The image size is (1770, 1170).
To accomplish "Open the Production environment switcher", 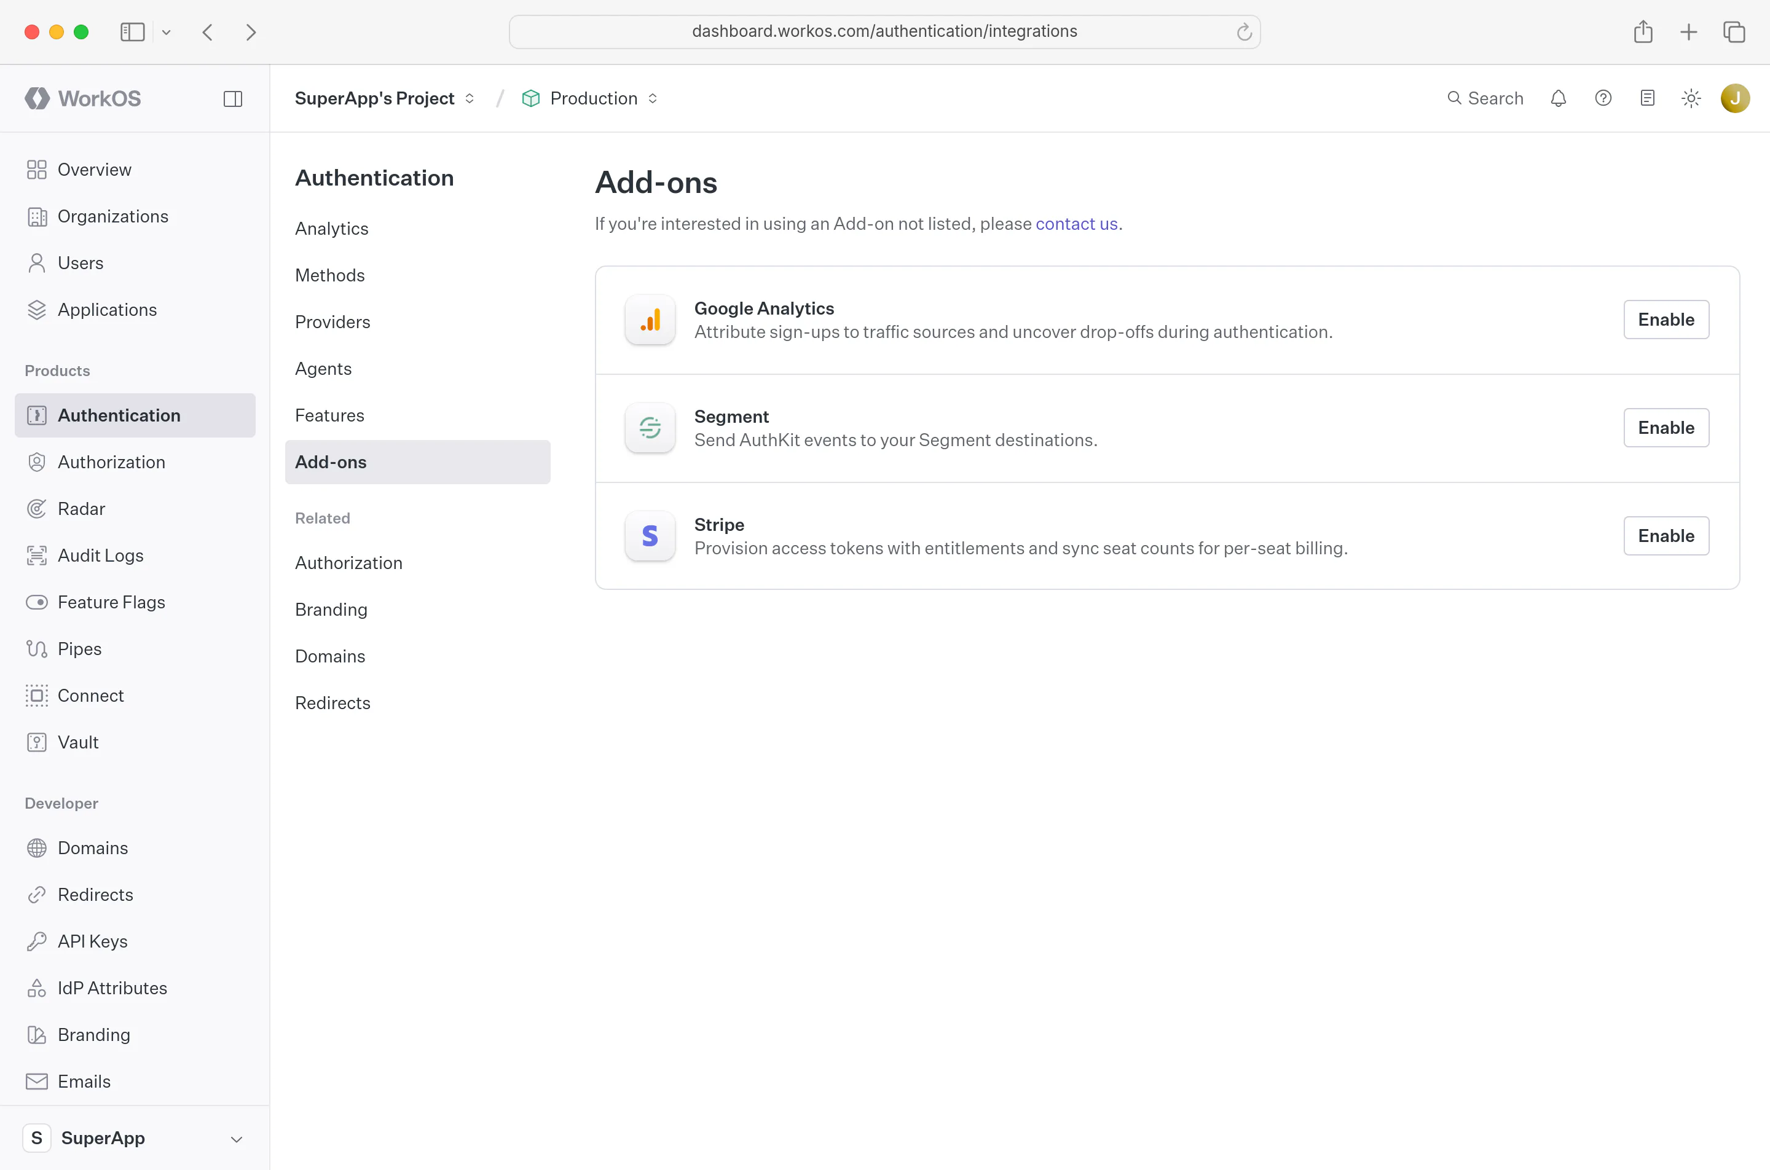I will 589,98.
